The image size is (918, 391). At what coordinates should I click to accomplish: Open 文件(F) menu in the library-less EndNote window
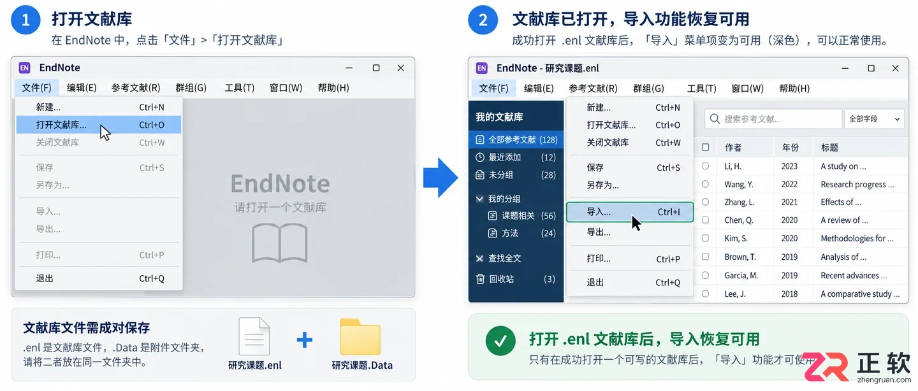click(36, 88)
